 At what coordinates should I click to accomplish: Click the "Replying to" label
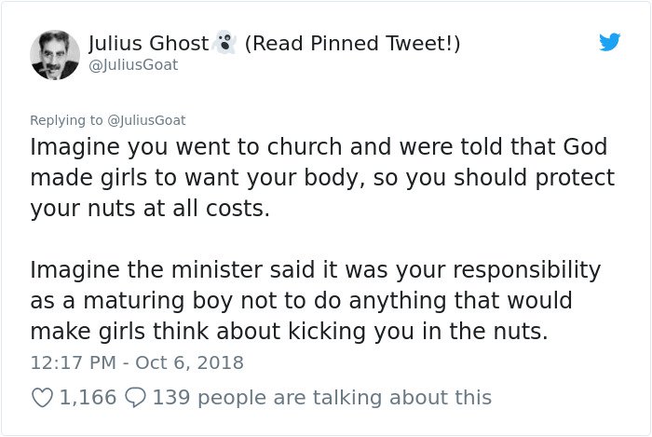67,120
